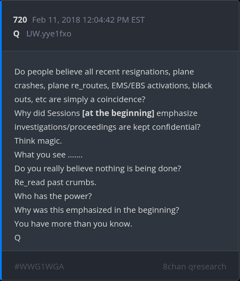The image size is (240, 281).
Task: Click "Re_read past crumbs." line
Action: point(55,182)
